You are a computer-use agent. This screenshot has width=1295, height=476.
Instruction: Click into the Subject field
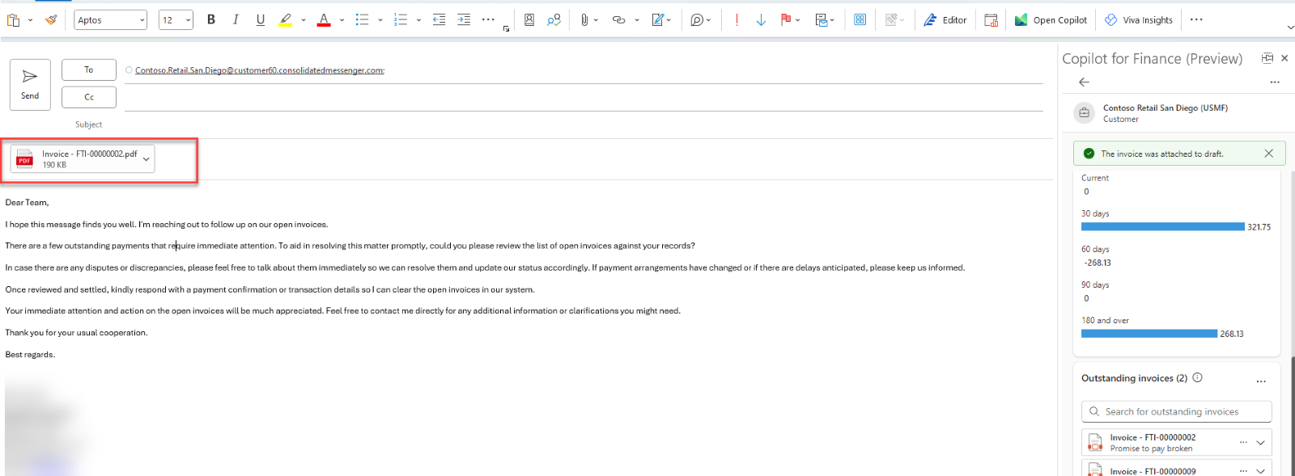click(x=583, y=124)
